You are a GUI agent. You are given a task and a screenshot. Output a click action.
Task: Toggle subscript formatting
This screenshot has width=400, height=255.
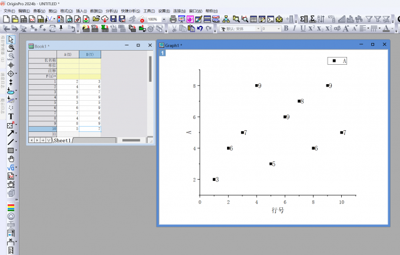[x=320, y=28]
